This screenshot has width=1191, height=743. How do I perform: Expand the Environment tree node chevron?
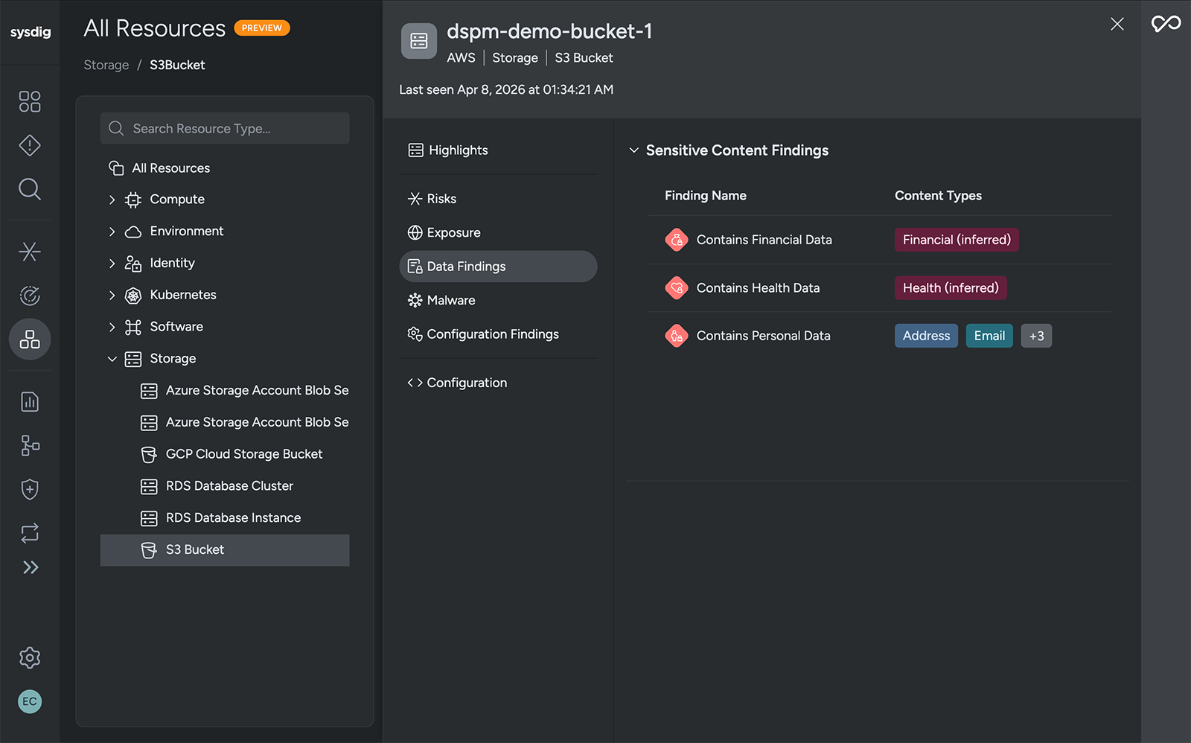coord(112,232)
